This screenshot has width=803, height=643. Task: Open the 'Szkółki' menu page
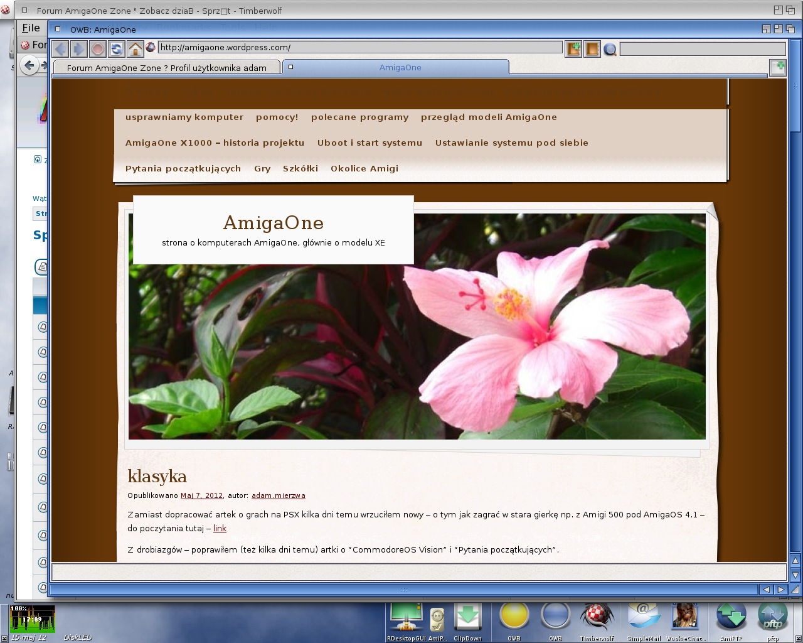[x=300, y=168]
